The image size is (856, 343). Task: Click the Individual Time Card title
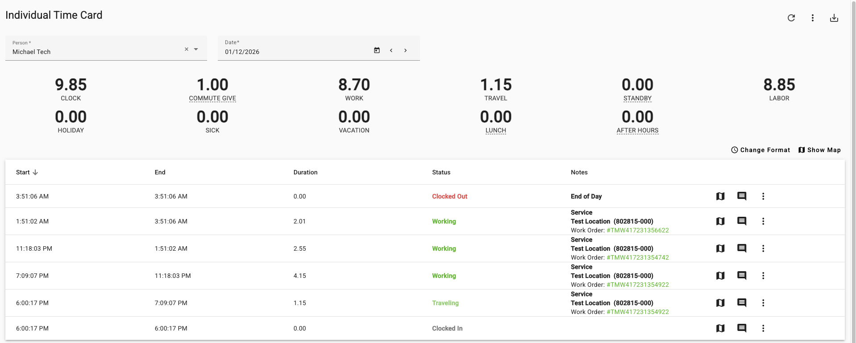pyautogui.click(x=54, y=15)
